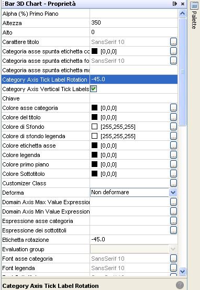Open editor for Carattere titolo
The image size is (200, 290).
click(173, 42)
